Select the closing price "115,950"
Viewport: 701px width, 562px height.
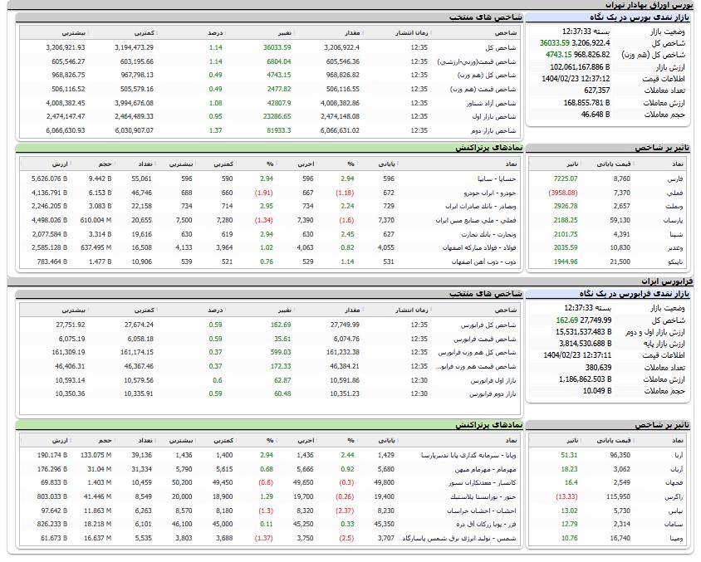[x=618, y=496]
